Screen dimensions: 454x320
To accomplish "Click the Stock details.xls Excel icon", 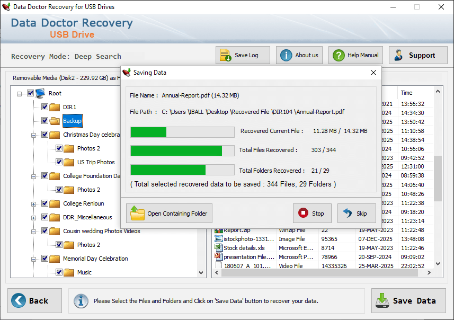I will pyautogui.click(x=218, y=247).
